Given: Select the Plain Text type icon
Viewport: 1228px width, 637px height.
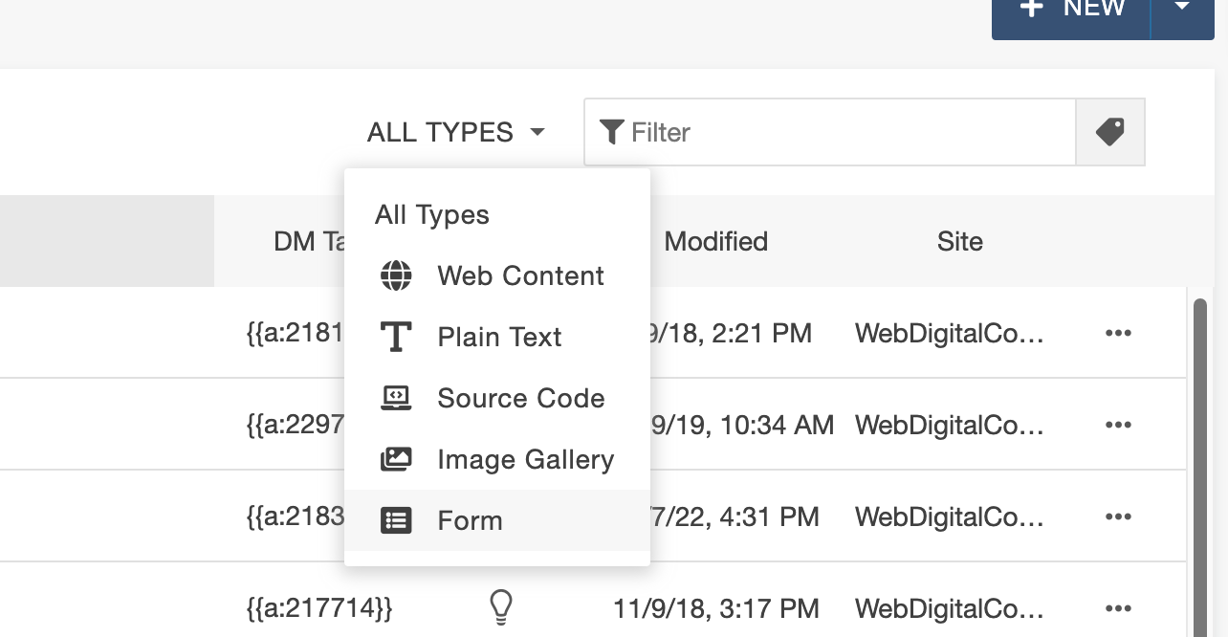Looking at the screenshot, I should click(x=395, y=337).
